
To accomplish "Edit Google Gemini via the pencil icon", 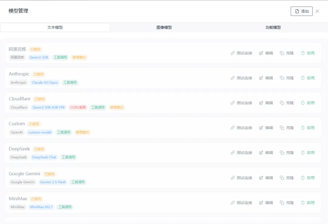I will [261, 178].
